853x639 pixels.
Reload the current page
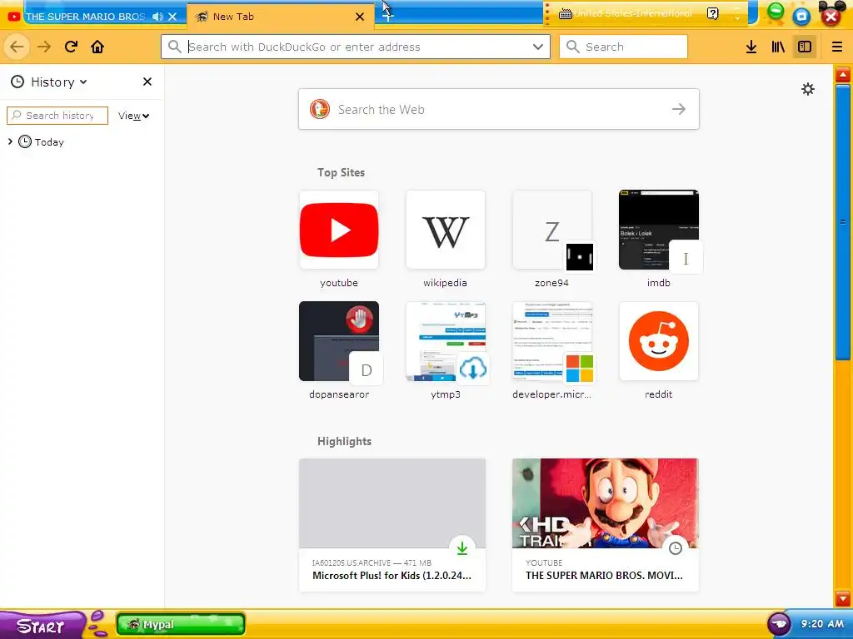point(71,47)
